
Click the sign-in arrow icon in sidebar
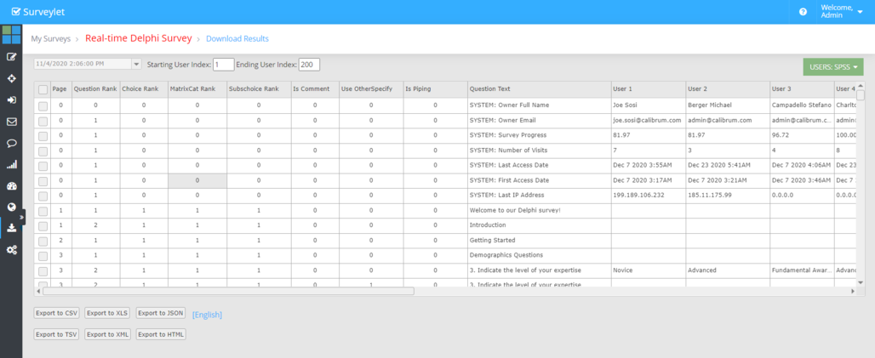tap(11, 99)
